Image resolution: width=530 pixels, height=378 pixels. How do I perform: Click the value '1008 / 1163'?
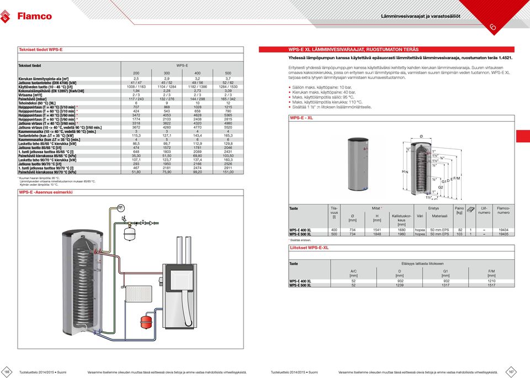[136, 87]
